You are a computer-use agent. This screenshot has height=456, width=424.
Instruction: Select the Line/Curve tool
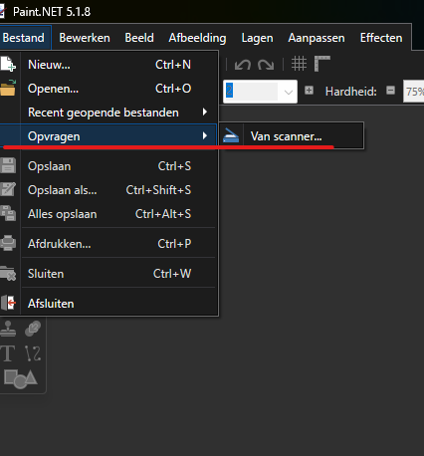point(33,353)
